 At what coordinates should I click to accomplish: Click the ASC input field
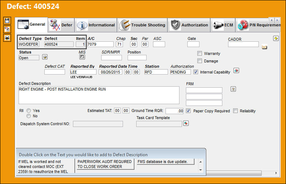coord(159,44)
